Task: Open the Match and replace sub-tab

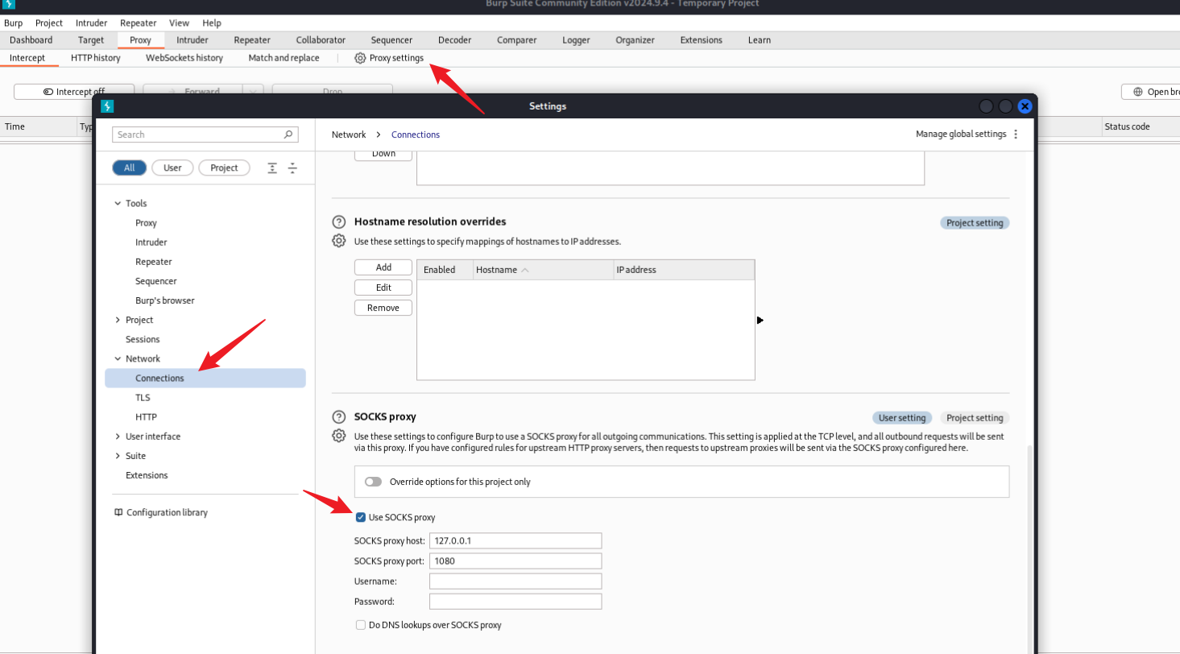Action: 284,58
